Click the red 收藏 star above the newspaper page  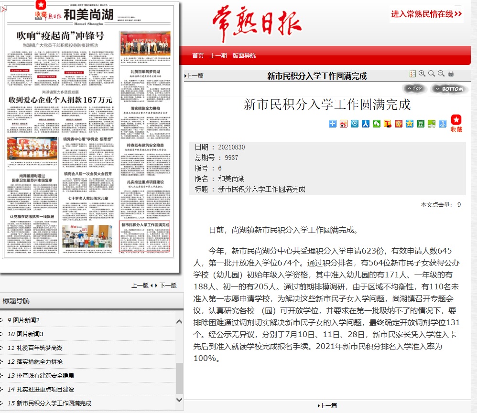(41, 9)
